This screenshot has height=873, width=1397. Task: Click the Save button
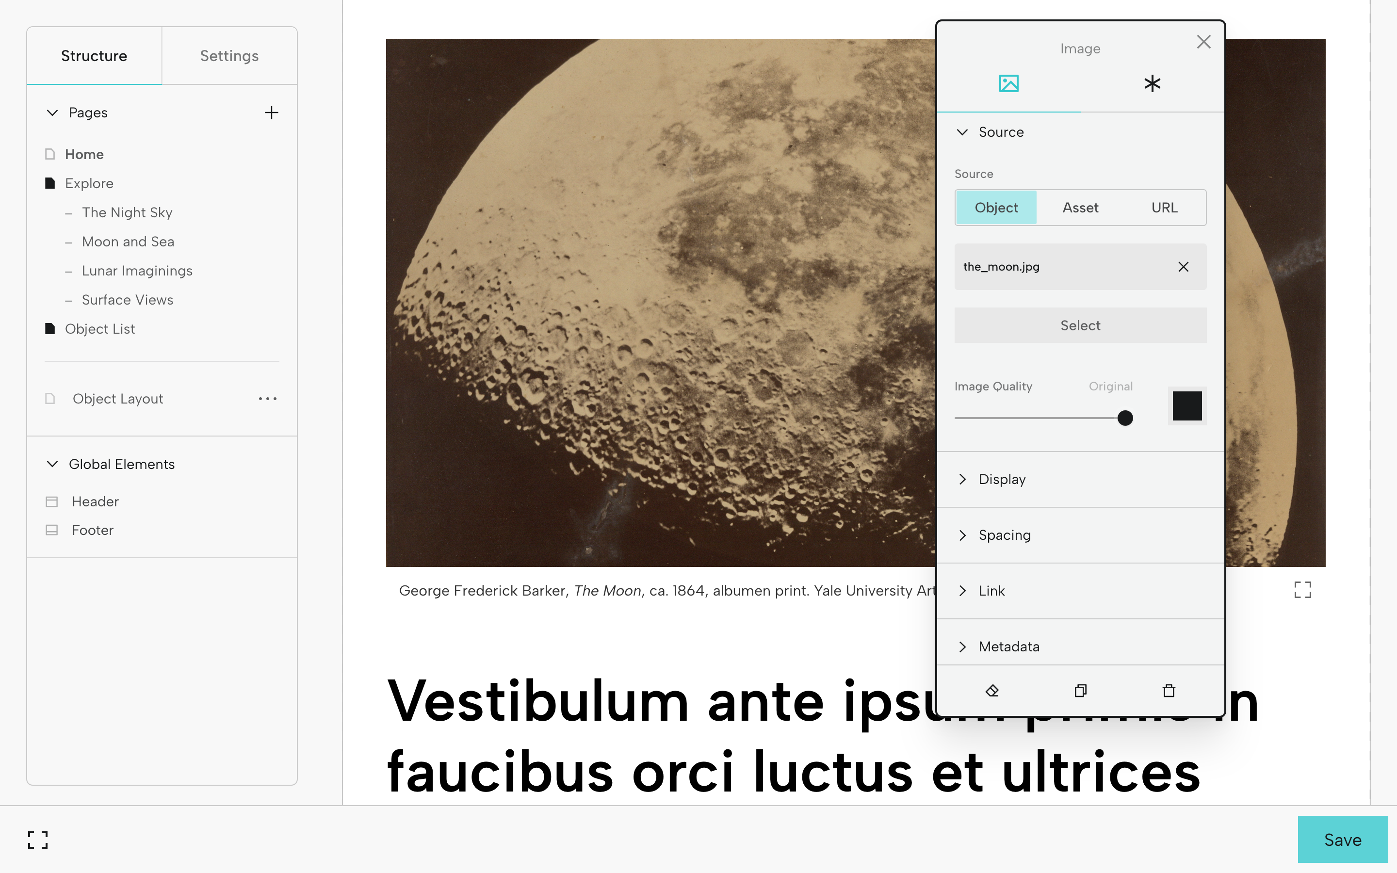click(x=1343, y=840)
